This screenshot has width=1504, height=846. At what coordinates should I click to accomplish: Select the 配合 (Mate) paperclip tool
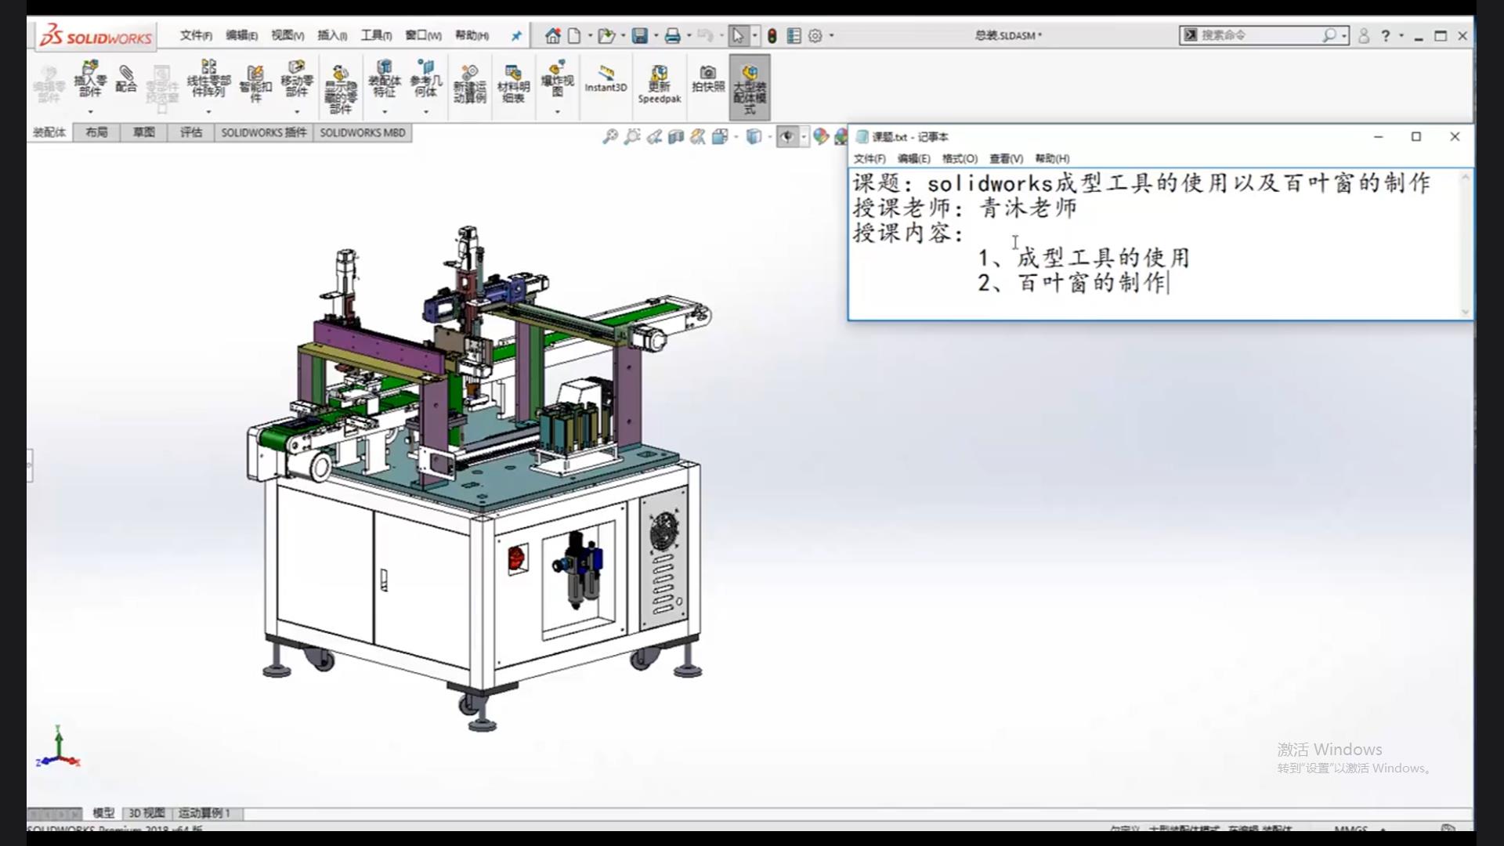[x=126, y=80]
